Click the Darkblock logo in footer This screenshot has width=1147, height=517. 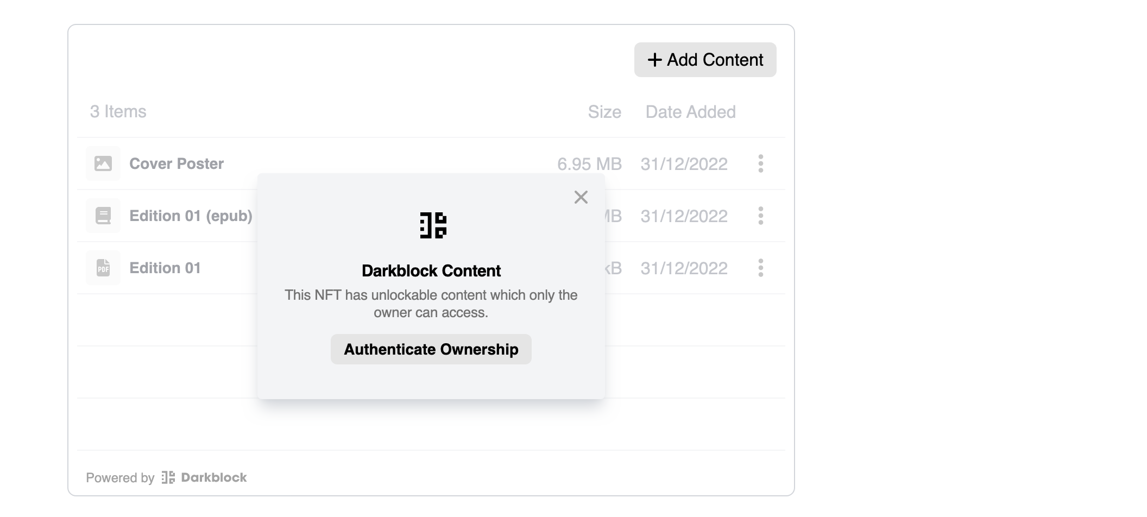pos(204,477)
